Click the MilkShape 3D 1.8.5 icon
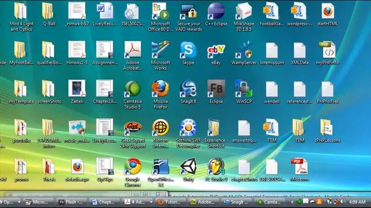 click(x=244, y=11)
